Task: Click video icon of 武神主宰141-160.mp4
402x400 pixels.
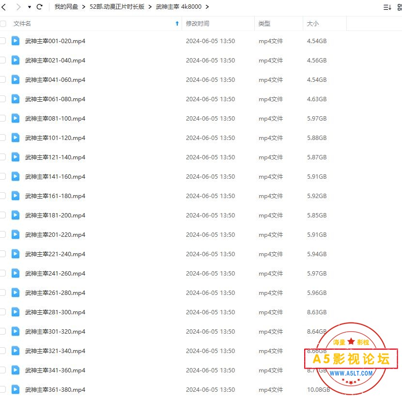Action: (15, 176)
